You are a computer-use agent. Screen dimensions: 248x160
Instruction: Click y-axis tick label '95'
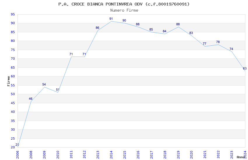tap(13, 14)
